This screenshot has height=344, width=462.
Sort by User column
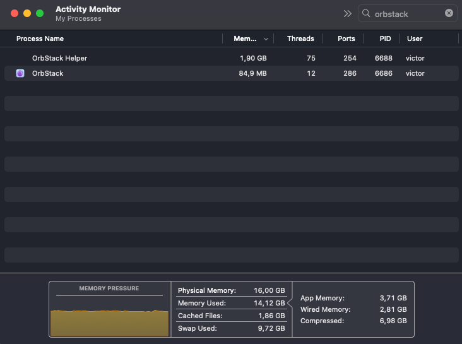[x=415, y=39]
